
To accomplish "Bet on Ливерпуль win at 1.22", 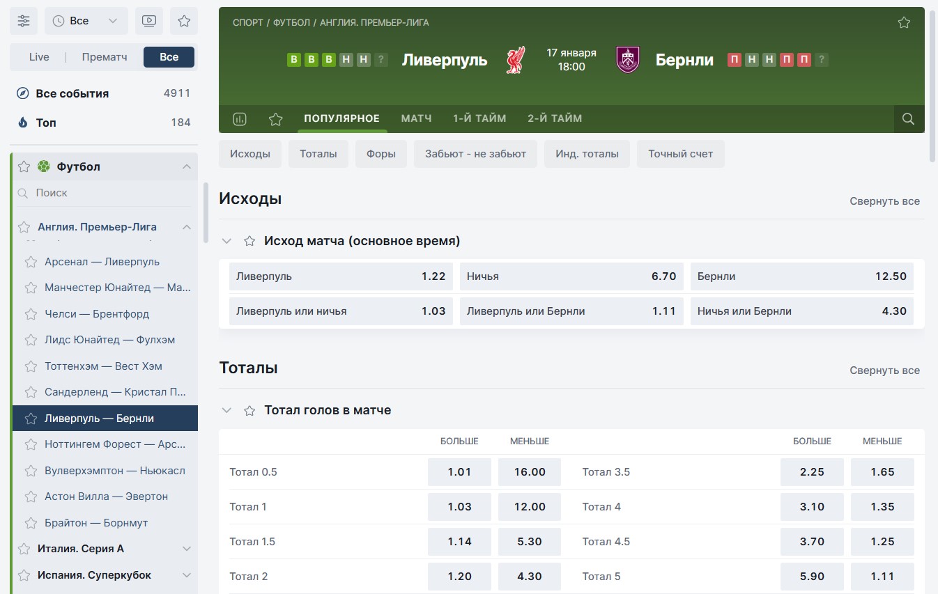I will [x=341, y=276].
